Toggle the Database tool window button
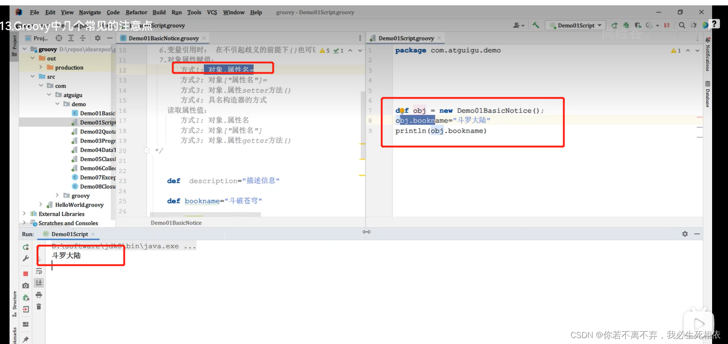The width and height of the screenshot is (728, 344). (708, 94)
